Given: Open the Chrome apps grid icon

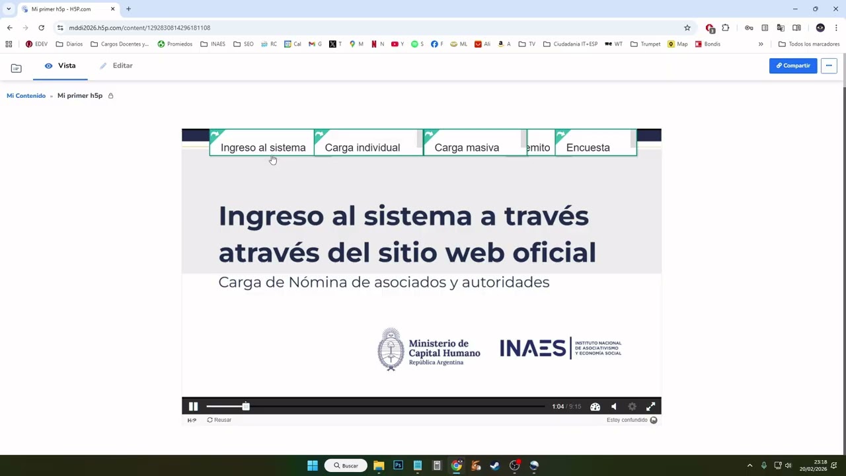Looking at the screenshot, I should 9,44.
